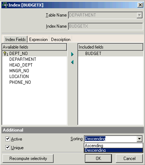Choose Ascending from sorting list
145x165 pixels.
coord(113,146)
